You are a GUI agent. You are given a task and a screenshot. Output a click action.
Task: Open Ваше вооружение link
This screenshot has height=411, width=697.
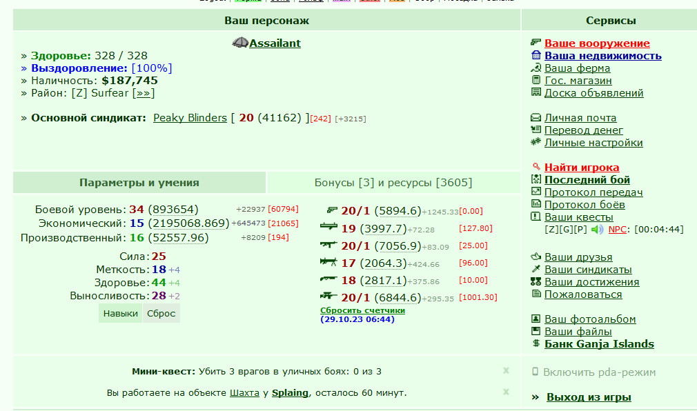click(x=597, y=43)
